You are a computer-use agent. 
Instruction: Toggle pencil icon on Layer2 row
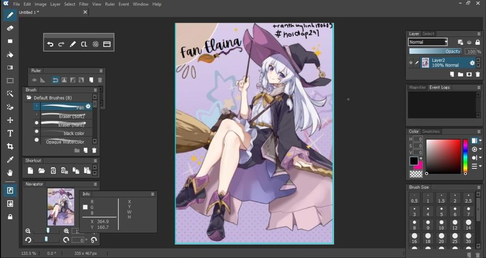point(417,63)
